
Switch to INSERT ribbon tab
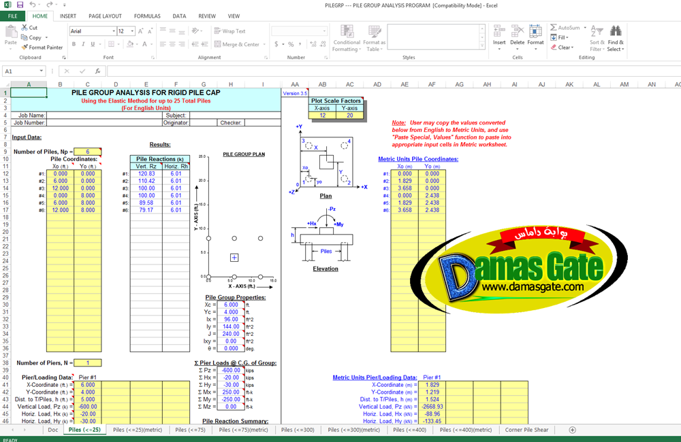click(67, 16)
